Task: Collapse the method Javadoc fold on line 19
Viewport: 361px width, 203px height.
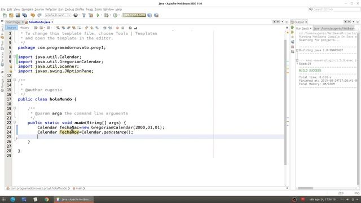Action: coord(15,108)
